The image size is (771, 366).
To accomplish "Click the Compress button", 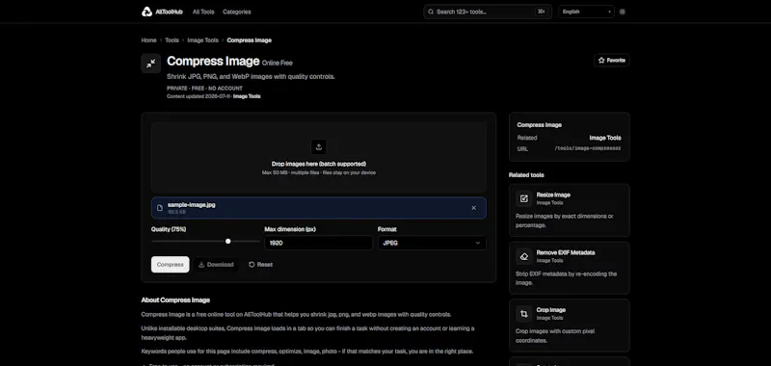I will 171,264.
